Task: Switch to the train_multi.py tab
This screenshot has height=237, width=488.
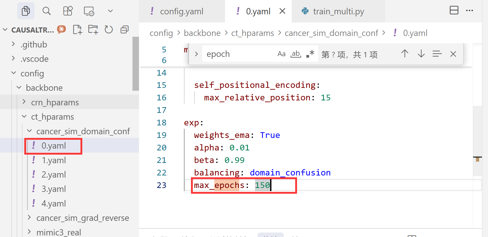Action: click(x=339, y=11)
